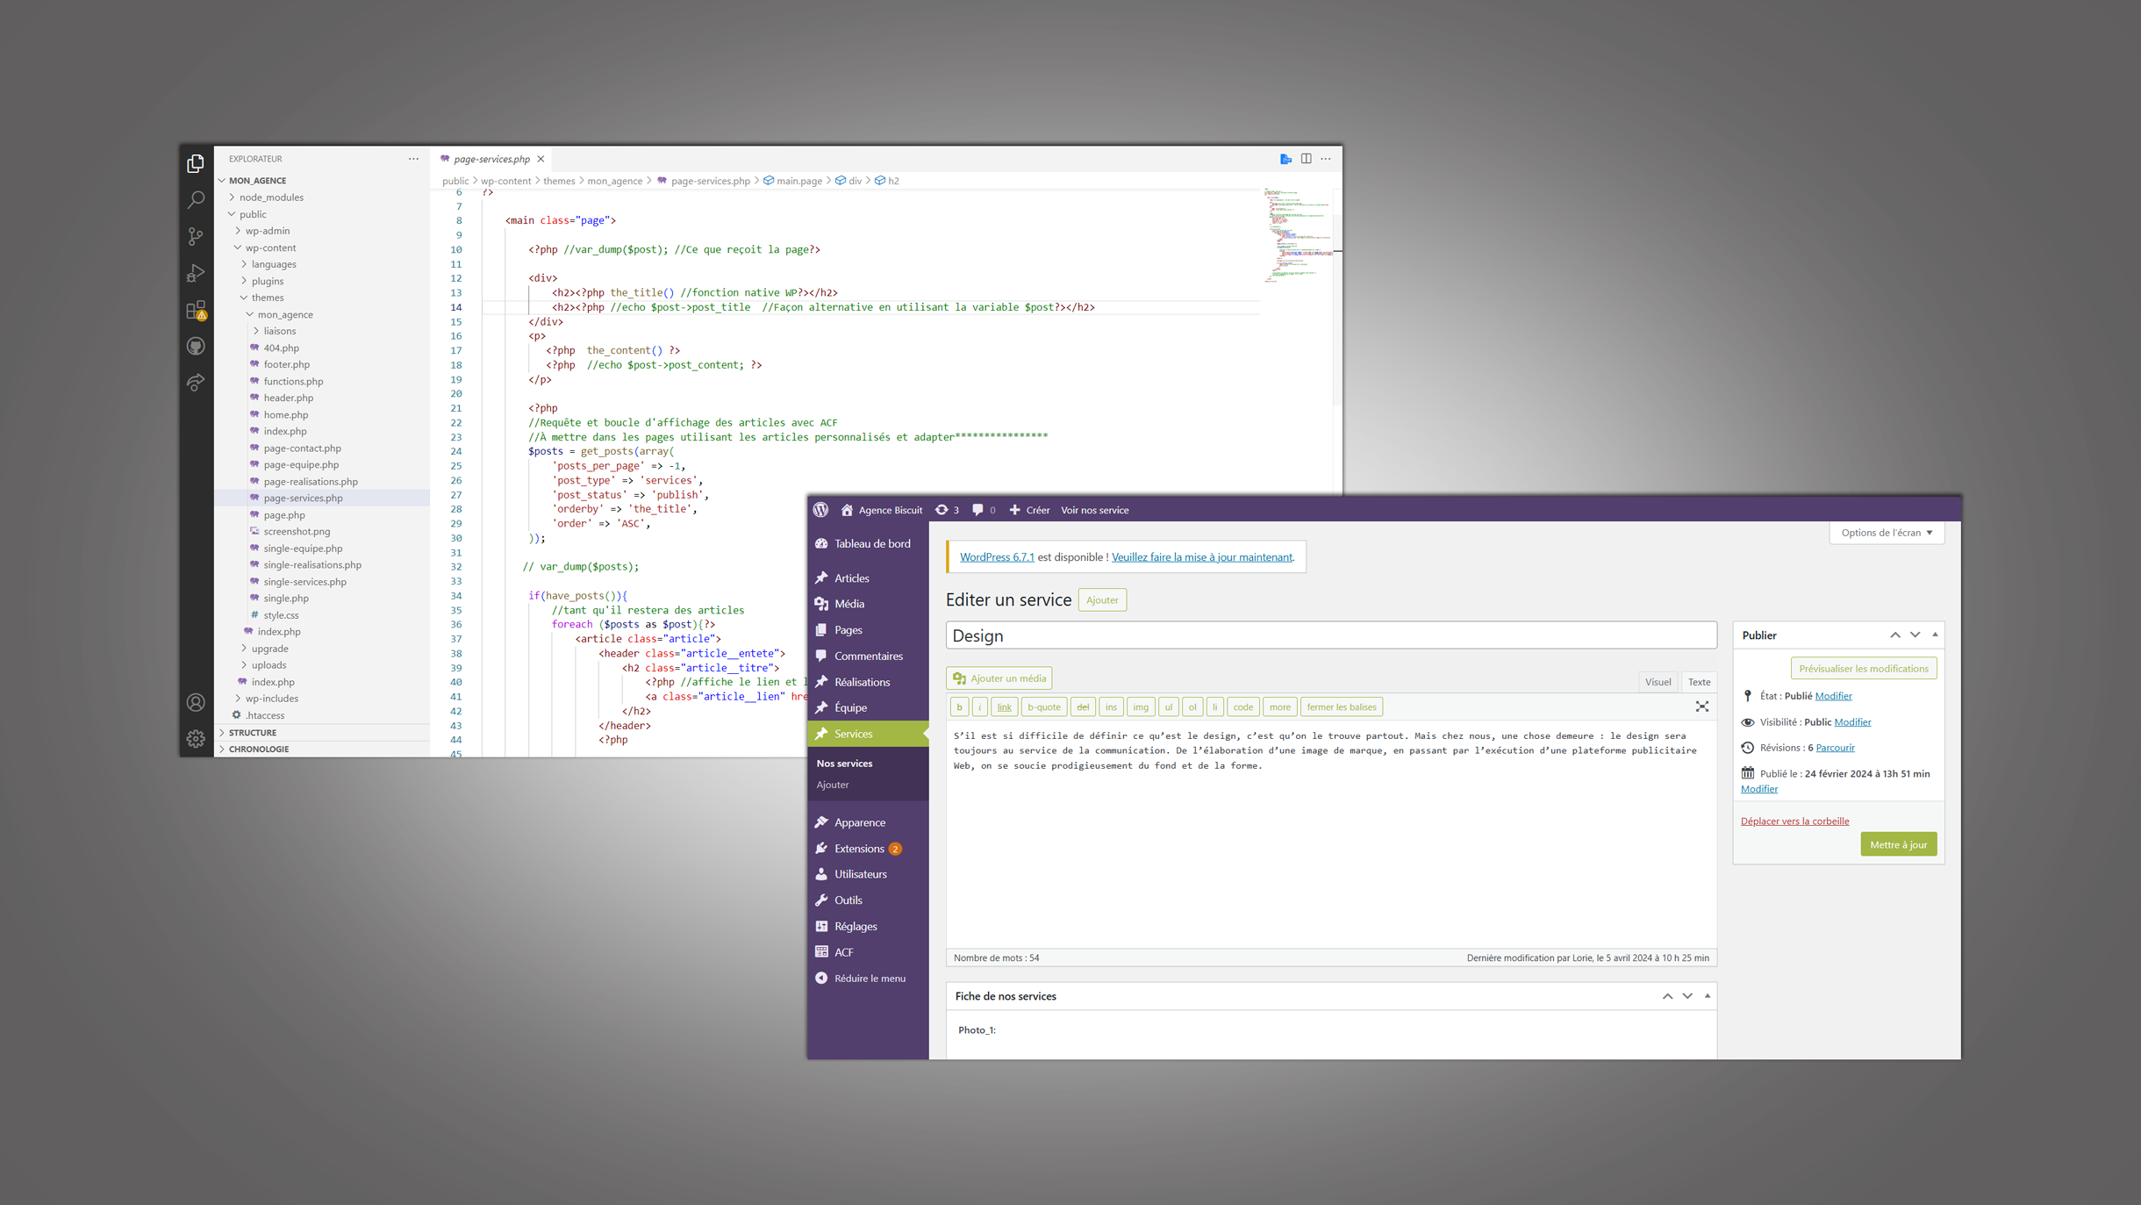Expand the node_modules folder
This screenshot has height=1205, width=2141.
tap(271, 197)
